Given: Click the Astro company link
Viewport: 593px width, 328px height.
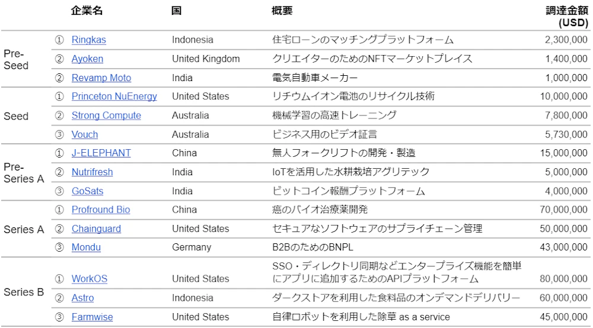Looking at the screenshot, I should click(x=82, y=298).
